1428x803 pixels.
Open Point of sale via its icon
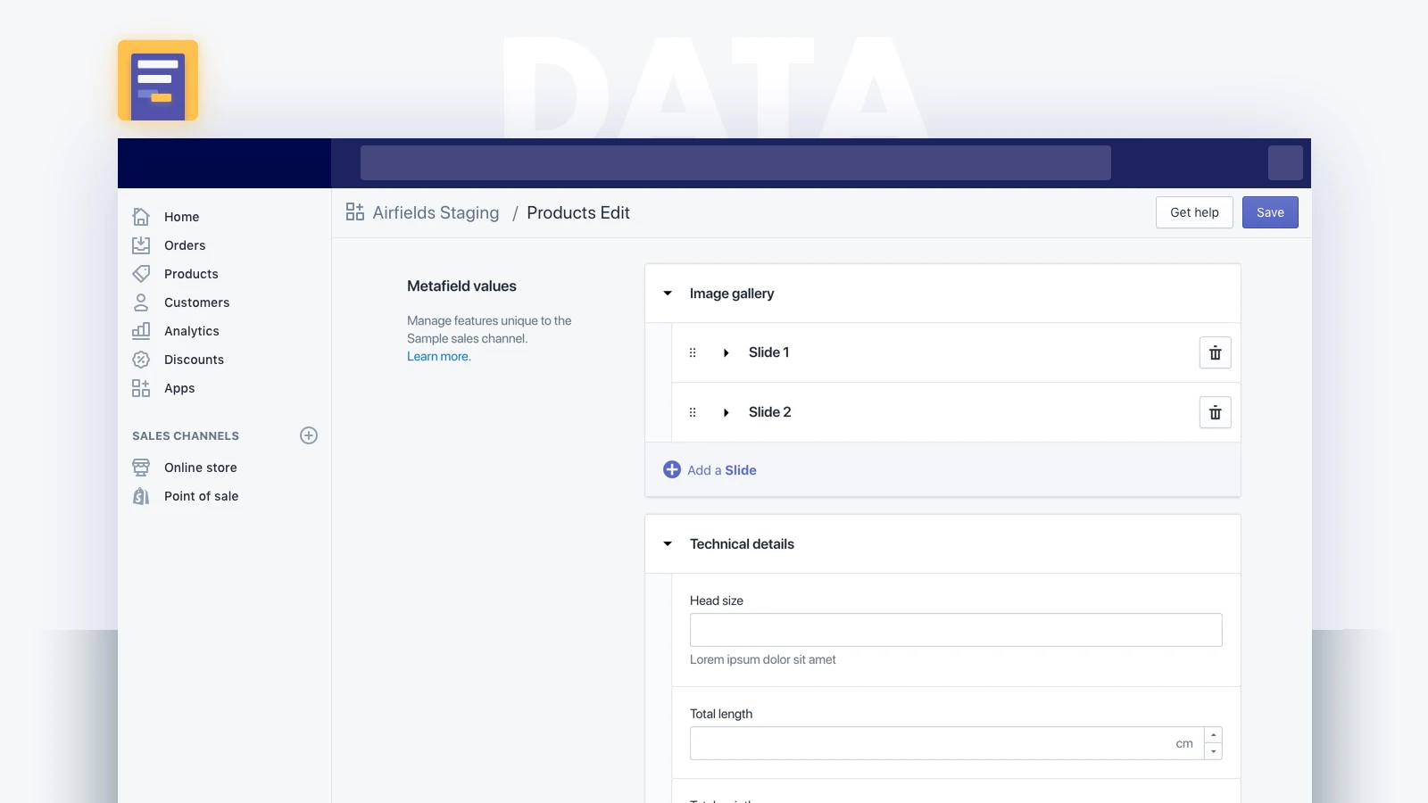pos(142,496)
